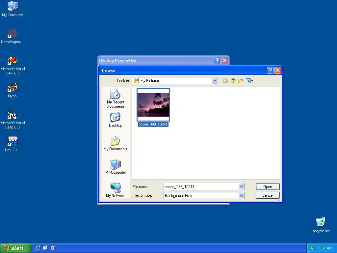Select the DataWagon desktop shortcut
Image resolution: width=337 pixels, height=253 pixels.
tap(13, 36)
